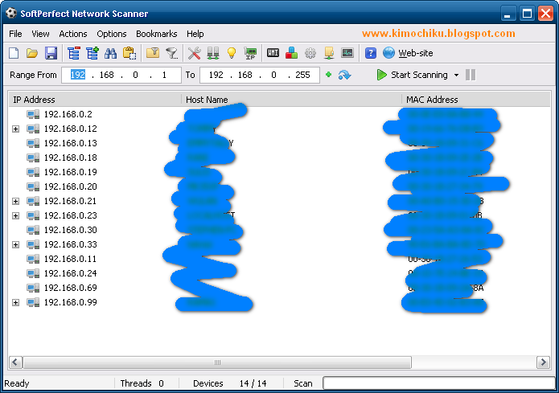The image size is (559, 393).
Task: Expand the 192.168.0.21 node
Action: 16,201
